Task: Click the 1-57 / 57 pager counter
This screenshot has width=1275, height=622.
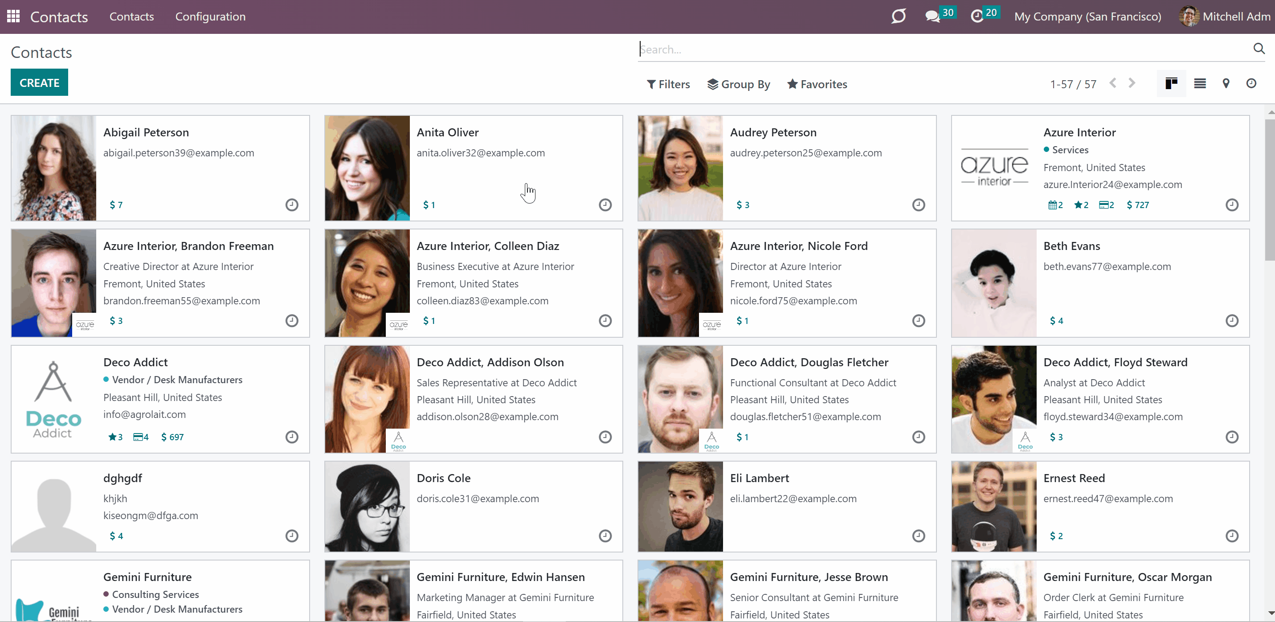Action: pyautogui.click(x=1073, y=84)
